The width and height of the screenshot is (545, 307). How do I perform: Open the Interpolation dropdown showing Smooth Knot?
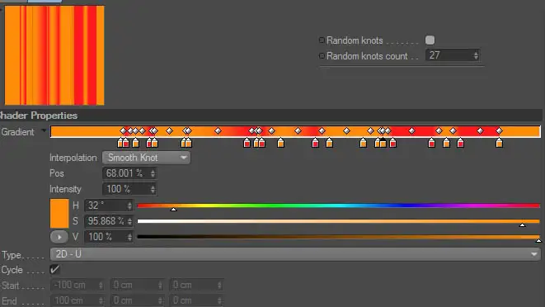coord(146,158)
